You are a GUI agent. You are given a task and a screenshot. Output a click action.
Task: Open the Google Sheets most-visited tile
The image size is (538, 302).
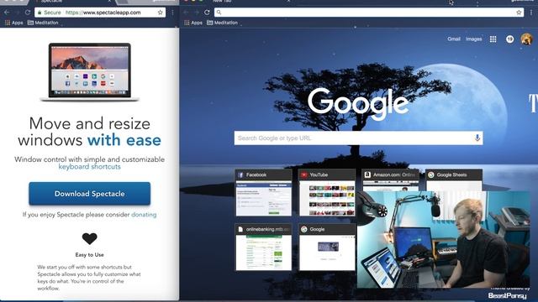point(454,180)
